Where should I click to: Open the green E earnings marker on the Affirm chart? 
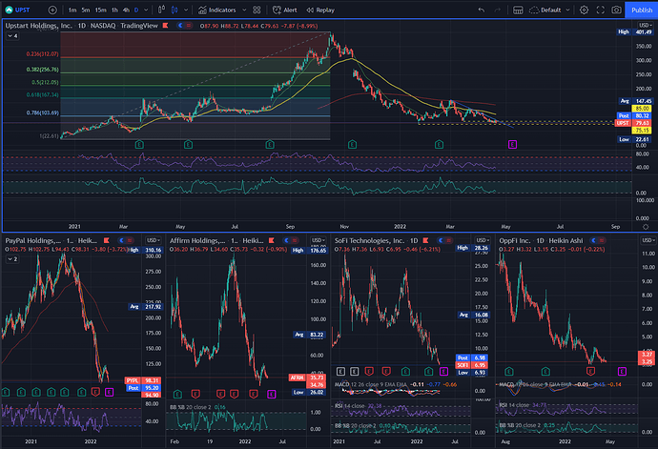coord(177,394)
